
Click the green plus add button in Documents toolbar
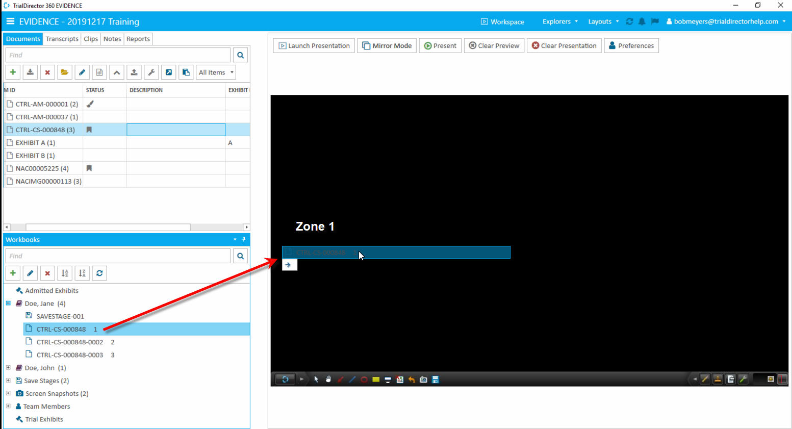pos(13,72)
